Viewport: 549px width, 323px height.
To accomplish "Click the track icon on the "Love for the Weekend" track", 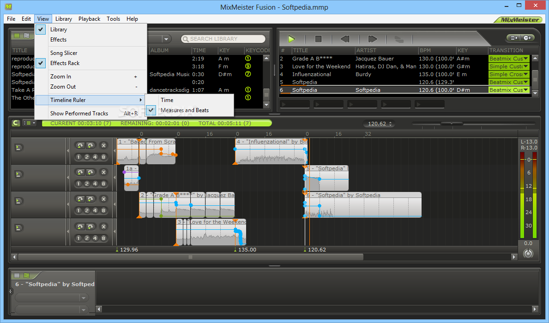I will click(18, 228).
